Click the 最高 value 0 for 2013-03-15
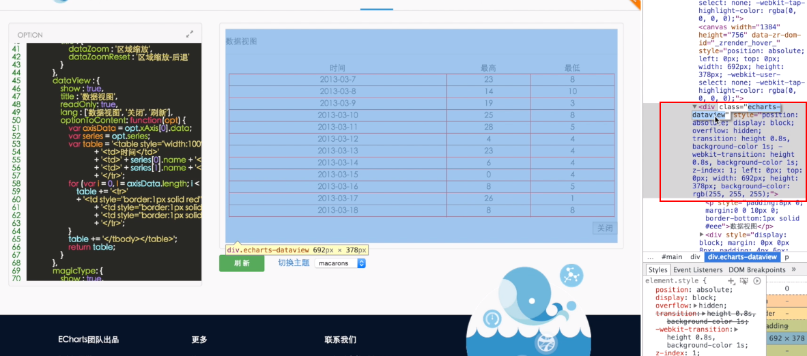This screenshot has height=356, width=807. (488, 175)
